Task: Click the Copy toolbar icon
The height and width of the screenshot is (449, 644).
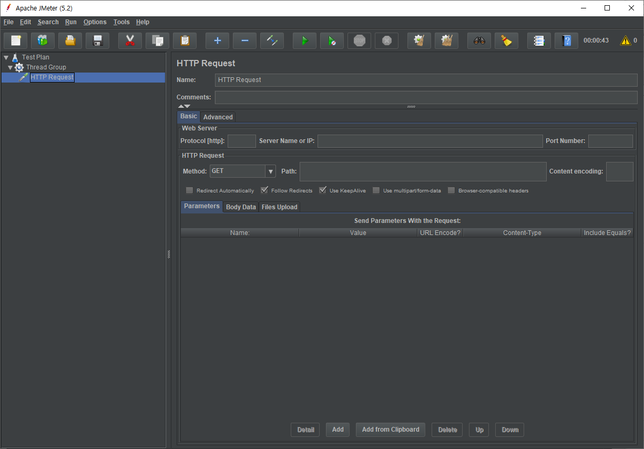Action: 158,40
